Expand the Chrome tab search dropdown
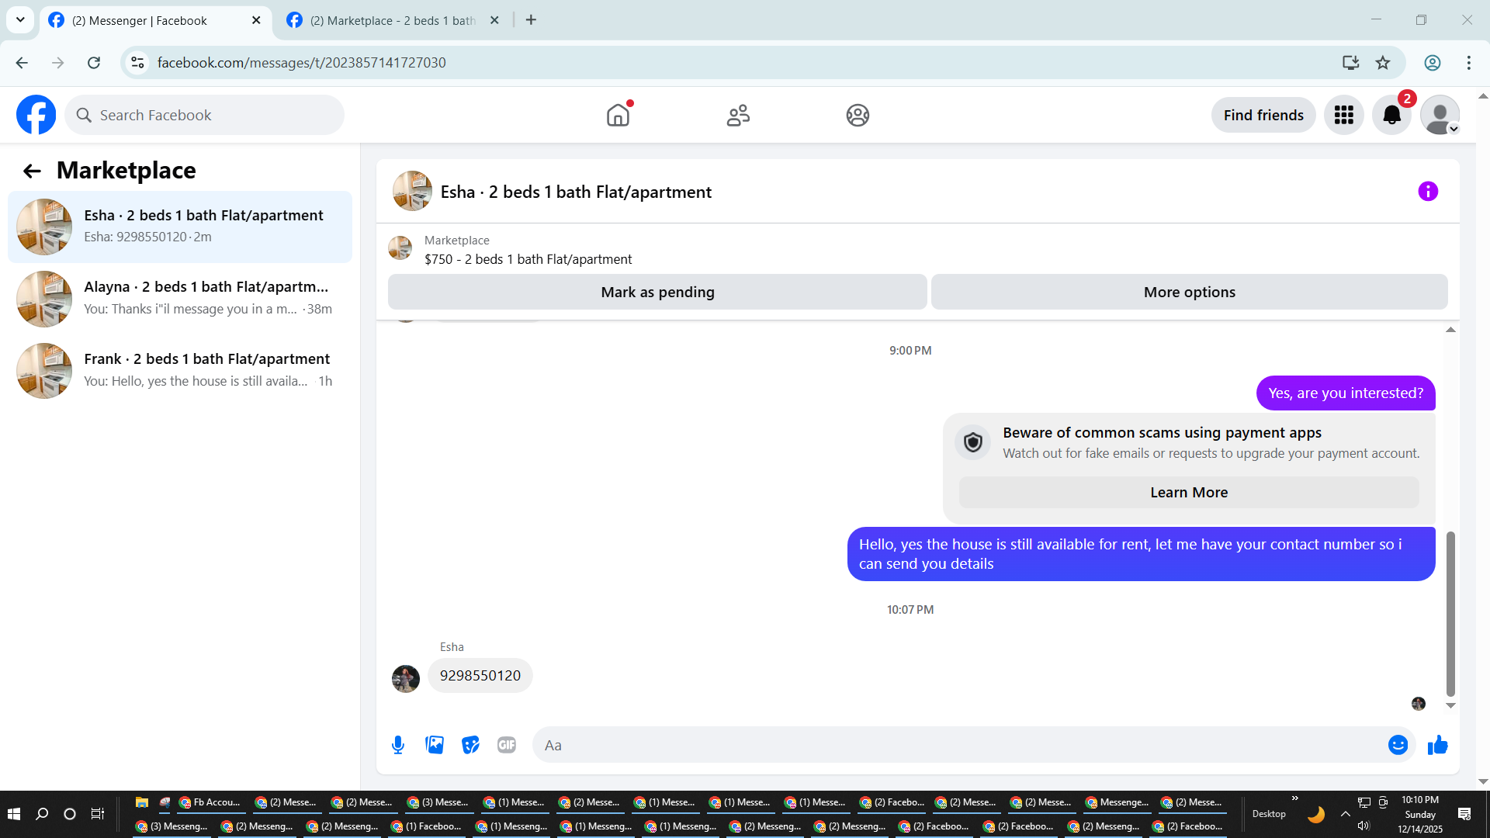 pyautogui.click(x=20, y=20)
